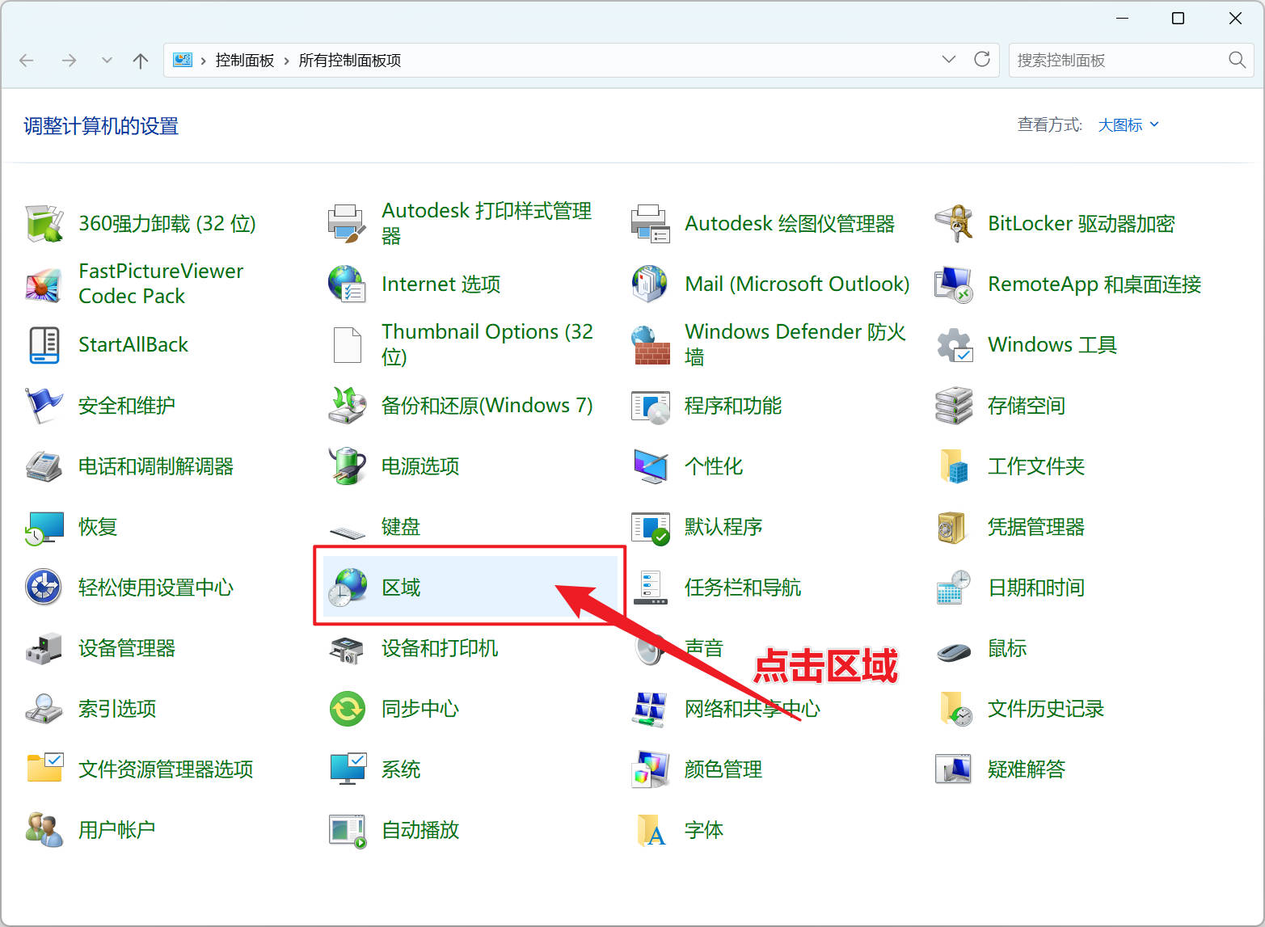Go forward with the Forward arrow
The width and height of the screenshot is (1265, 927).
coord(70,61)
